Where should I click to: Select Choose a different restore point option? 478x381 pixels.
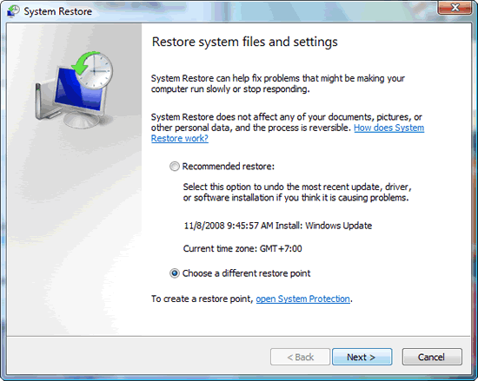coord(175,273)
